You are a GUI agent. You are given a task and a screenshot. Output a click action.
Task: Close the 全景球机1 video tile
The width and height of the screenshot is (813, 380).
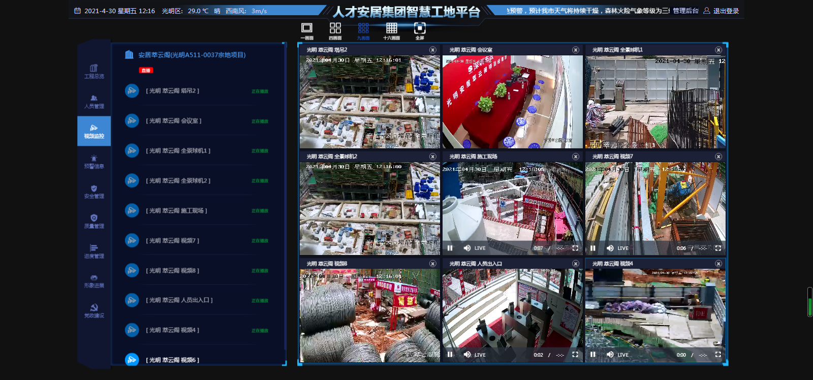point(718,50)
